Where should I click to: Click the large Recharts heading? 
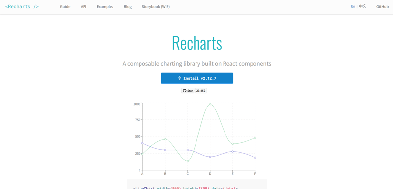coord(197,43)
